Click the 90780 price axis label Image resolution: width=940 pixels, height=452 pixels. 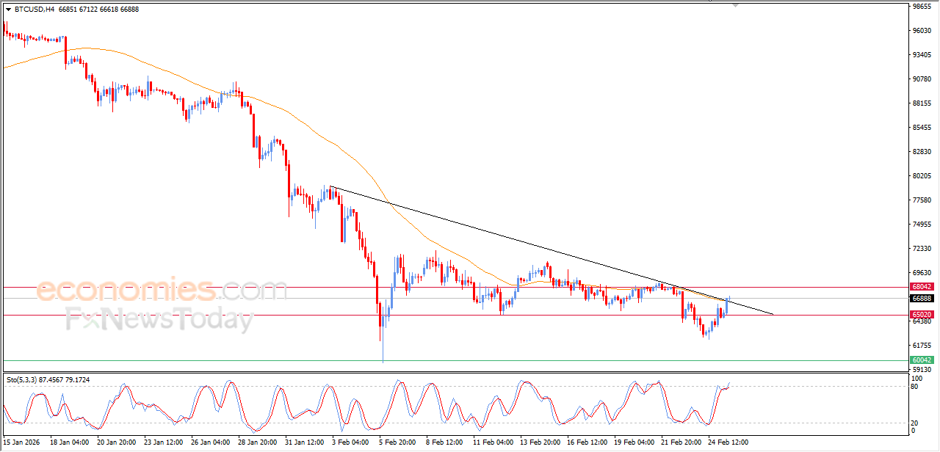coord(922,79)
